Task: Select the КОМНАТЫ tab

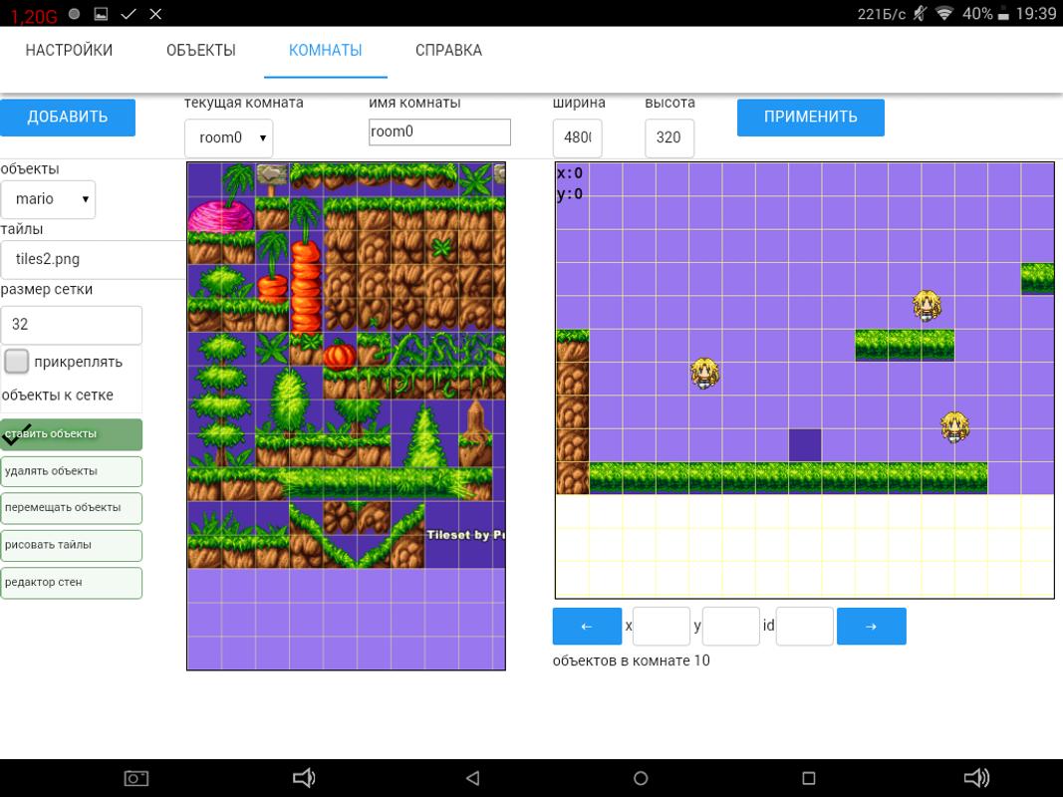Action: point(326,50)
